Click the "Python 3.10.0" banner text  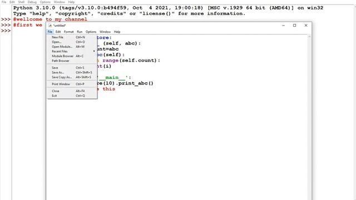(34, 8)
